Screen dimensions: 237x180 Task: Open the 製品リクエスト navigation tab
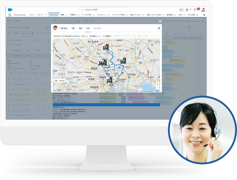tap(135, 15)
